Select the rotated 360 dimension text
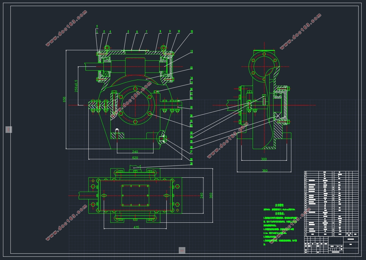 click(x=211, y=195)
